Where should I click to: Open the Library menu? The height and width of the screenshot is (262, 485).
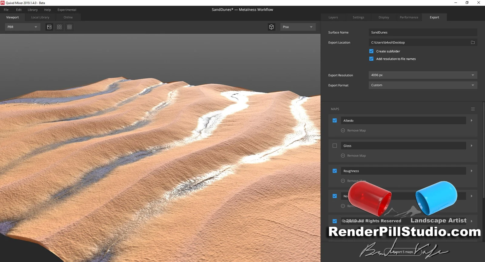[33, 10]
